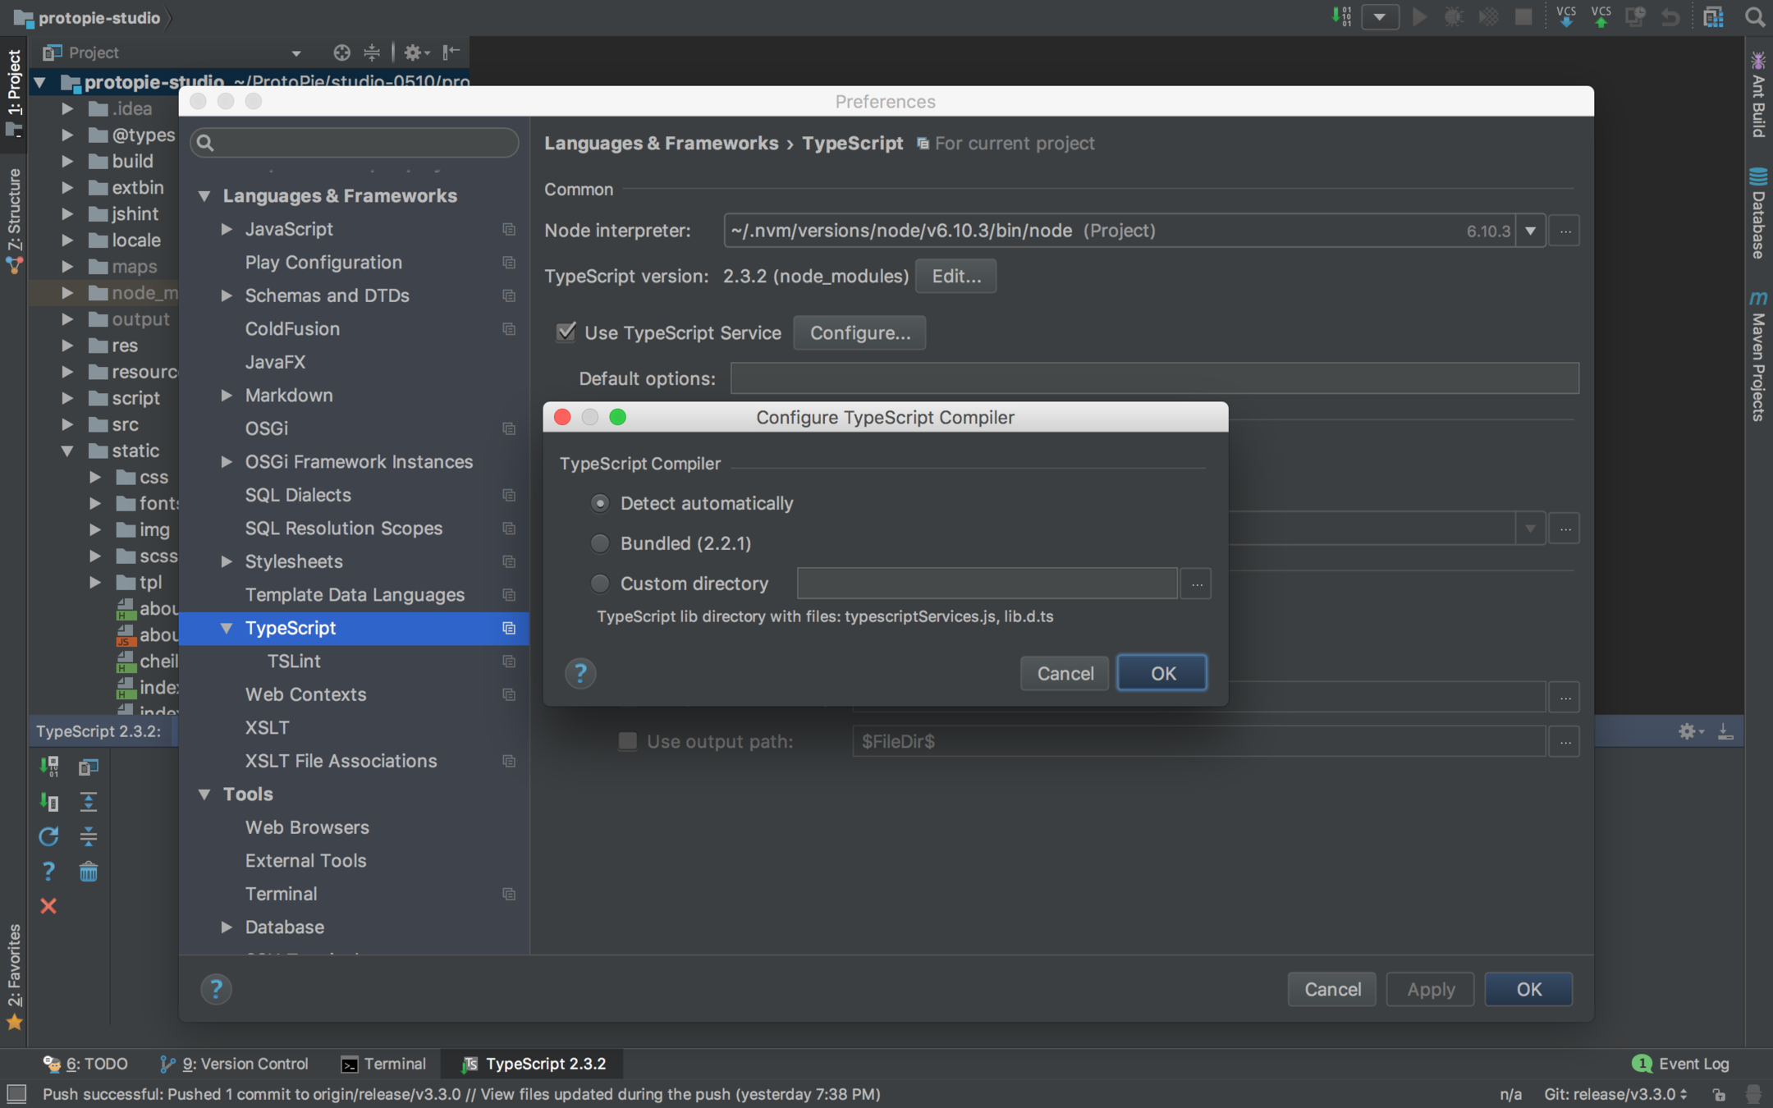Toggle the Use TypeScript Service checkbox
1773x1108 pixels.
[x=566, y=332]
